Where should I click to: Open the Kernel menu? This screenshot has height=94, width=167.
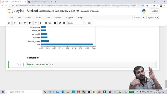[57, 17]
